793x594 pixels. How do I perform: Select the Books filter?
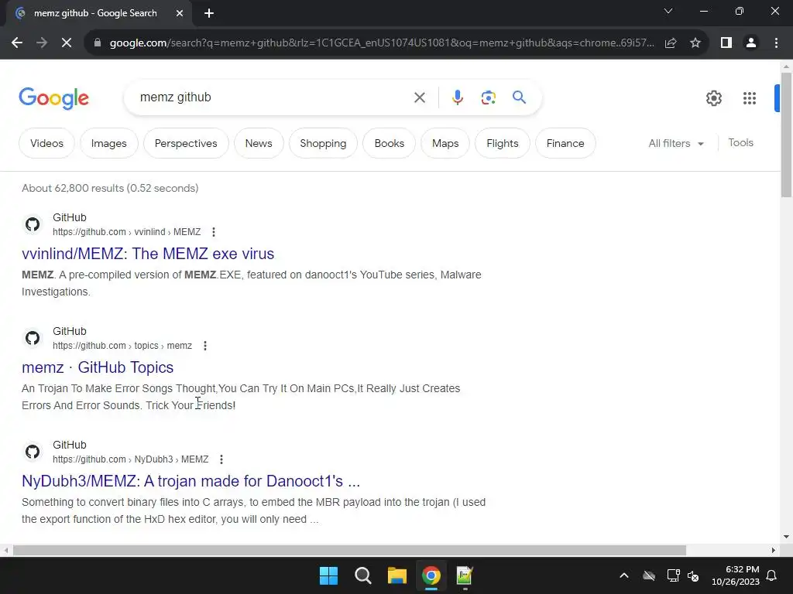coord(390,143)
